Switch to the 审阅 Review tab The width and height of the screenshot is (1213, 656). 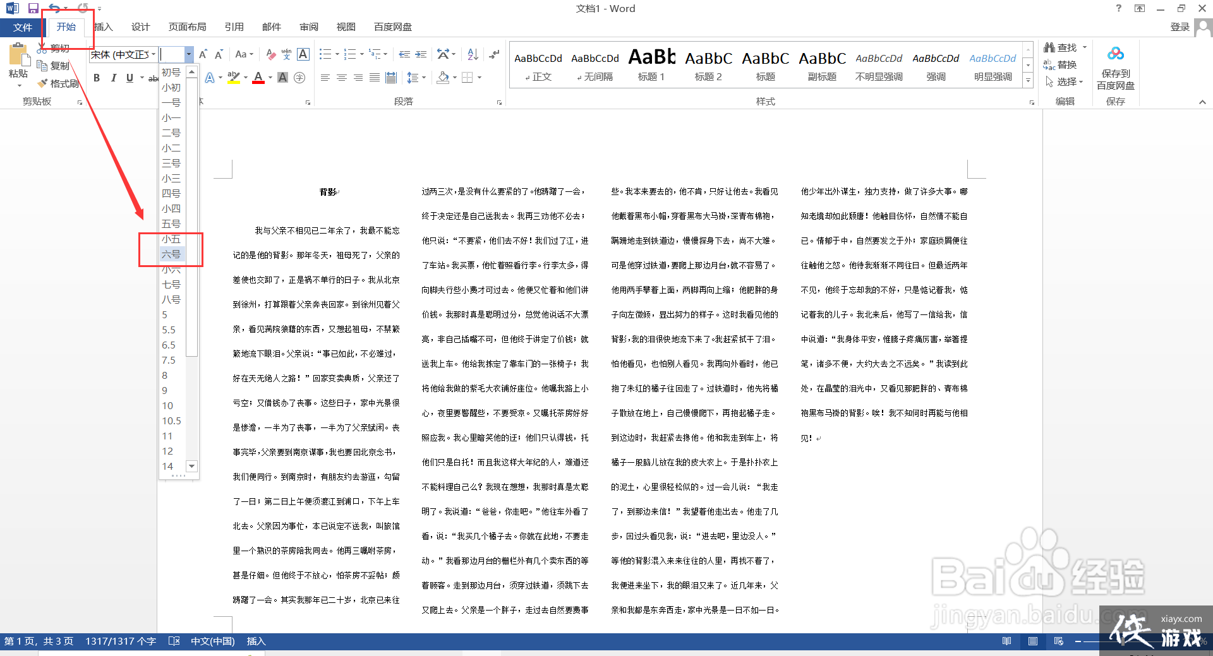tap(309, 27)
